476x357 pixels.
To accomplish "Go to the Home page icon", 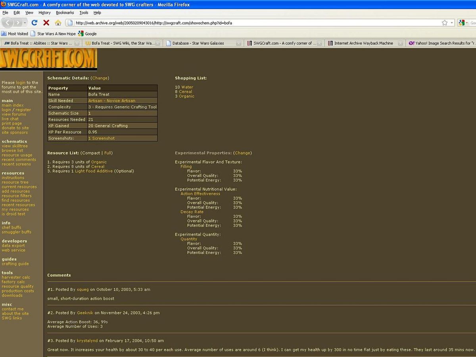I will coord(58,23).
